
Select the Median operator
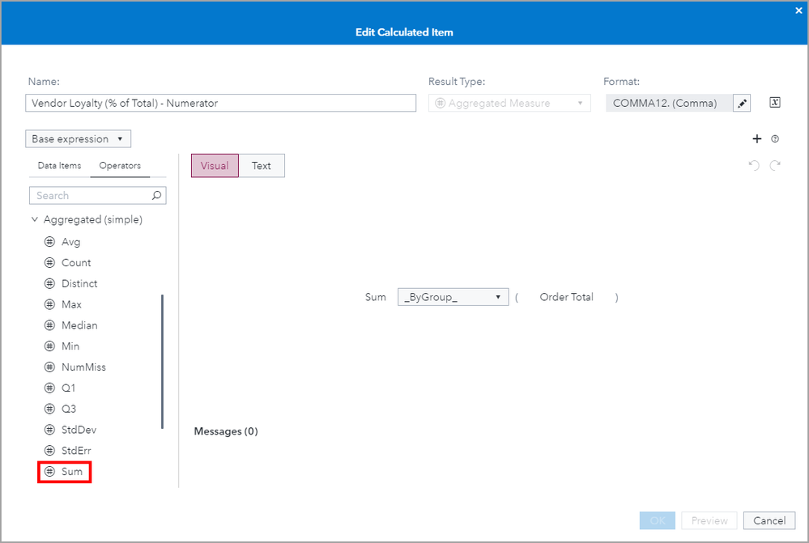tap(79, 325)
